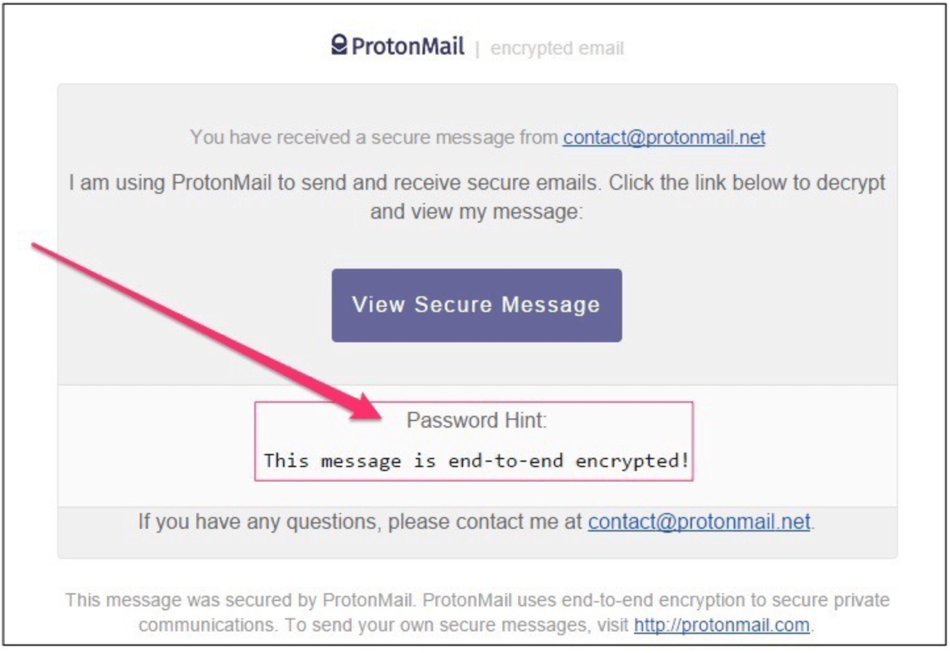The image size is (950, 653).
Task: Click the "Password Hint:" label
Action: pyautogui.click(x=476, y=420)
